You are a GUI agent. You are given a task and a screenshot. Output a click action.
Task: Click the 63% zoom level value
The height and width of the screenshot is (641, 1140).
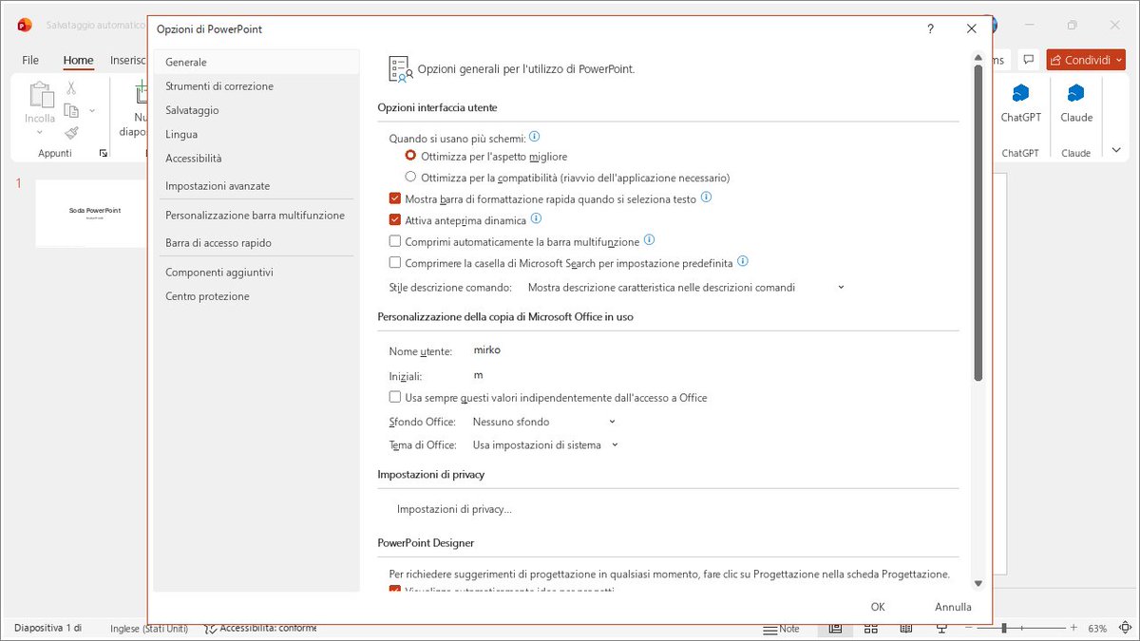[x=1097, y=629]
